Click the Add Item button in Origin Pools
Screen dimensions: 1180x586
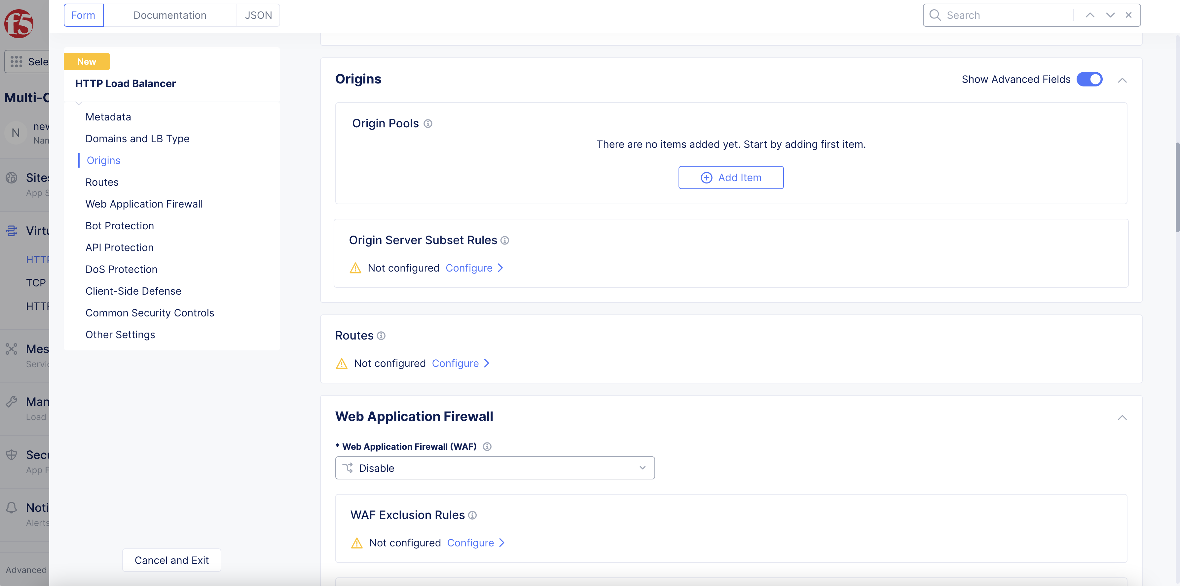point(731,178)
